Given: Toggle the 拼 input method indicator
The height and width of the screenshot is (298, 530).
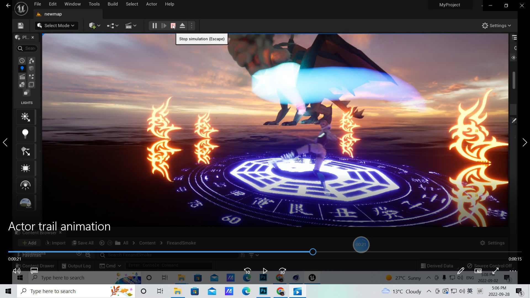Looking at the screenshot, I should pyautogui.click(x=480, y=291).
